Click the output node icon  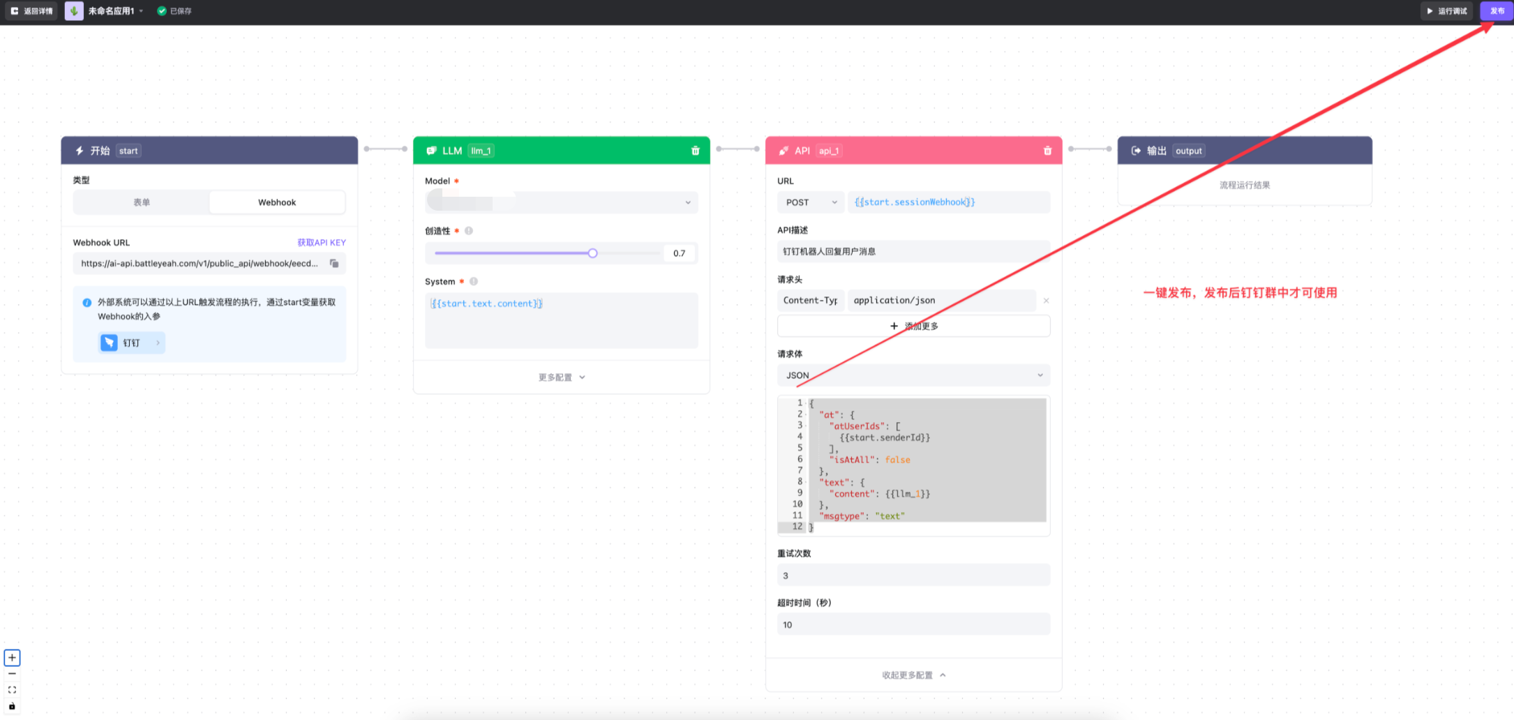1136,151
